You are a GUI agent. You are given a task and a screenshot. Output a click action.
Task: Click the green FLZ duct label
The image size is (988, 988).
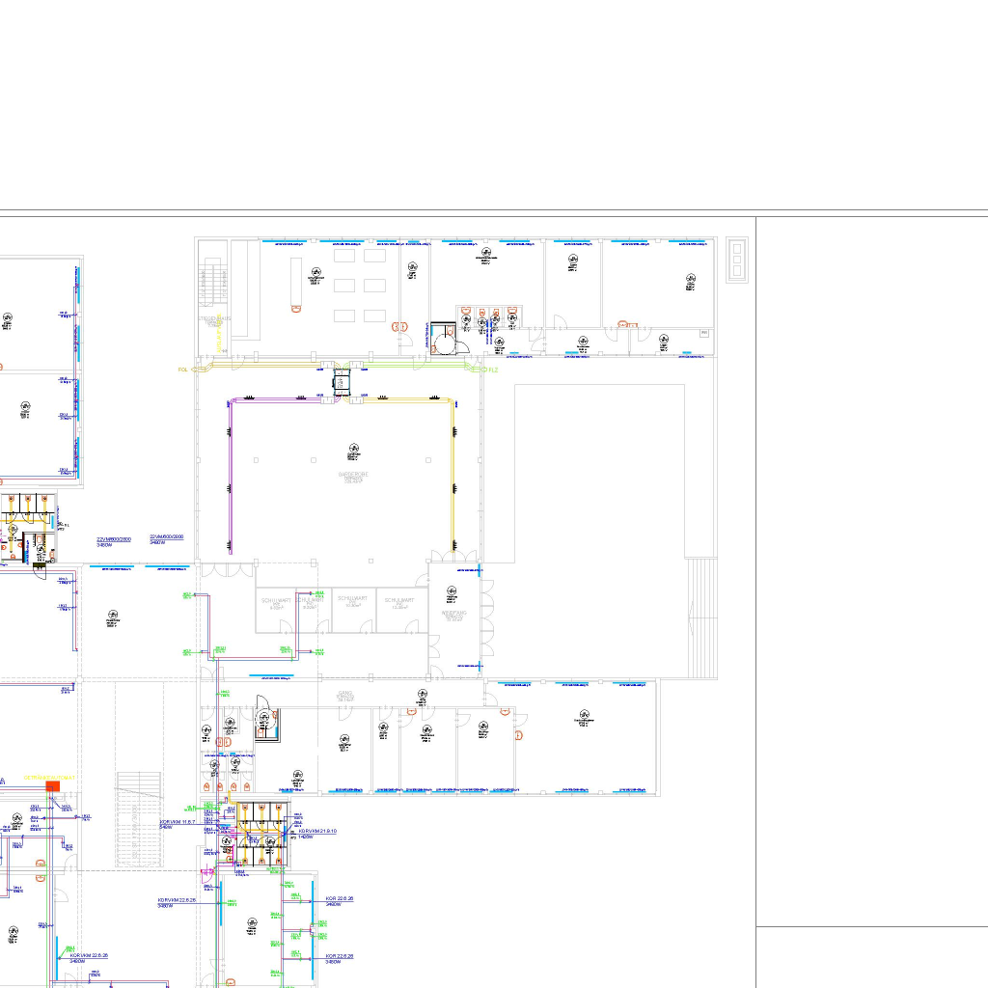pyautogui.click(x=492, y=370)
